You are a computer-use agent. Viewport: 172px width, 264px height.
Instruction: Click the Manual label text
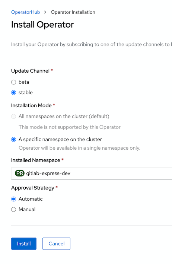(27, 209)
